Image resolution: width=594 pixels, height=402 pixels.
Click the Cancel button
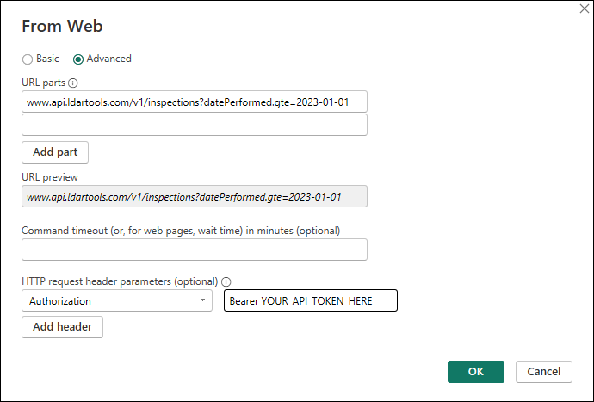click(543, 371)
